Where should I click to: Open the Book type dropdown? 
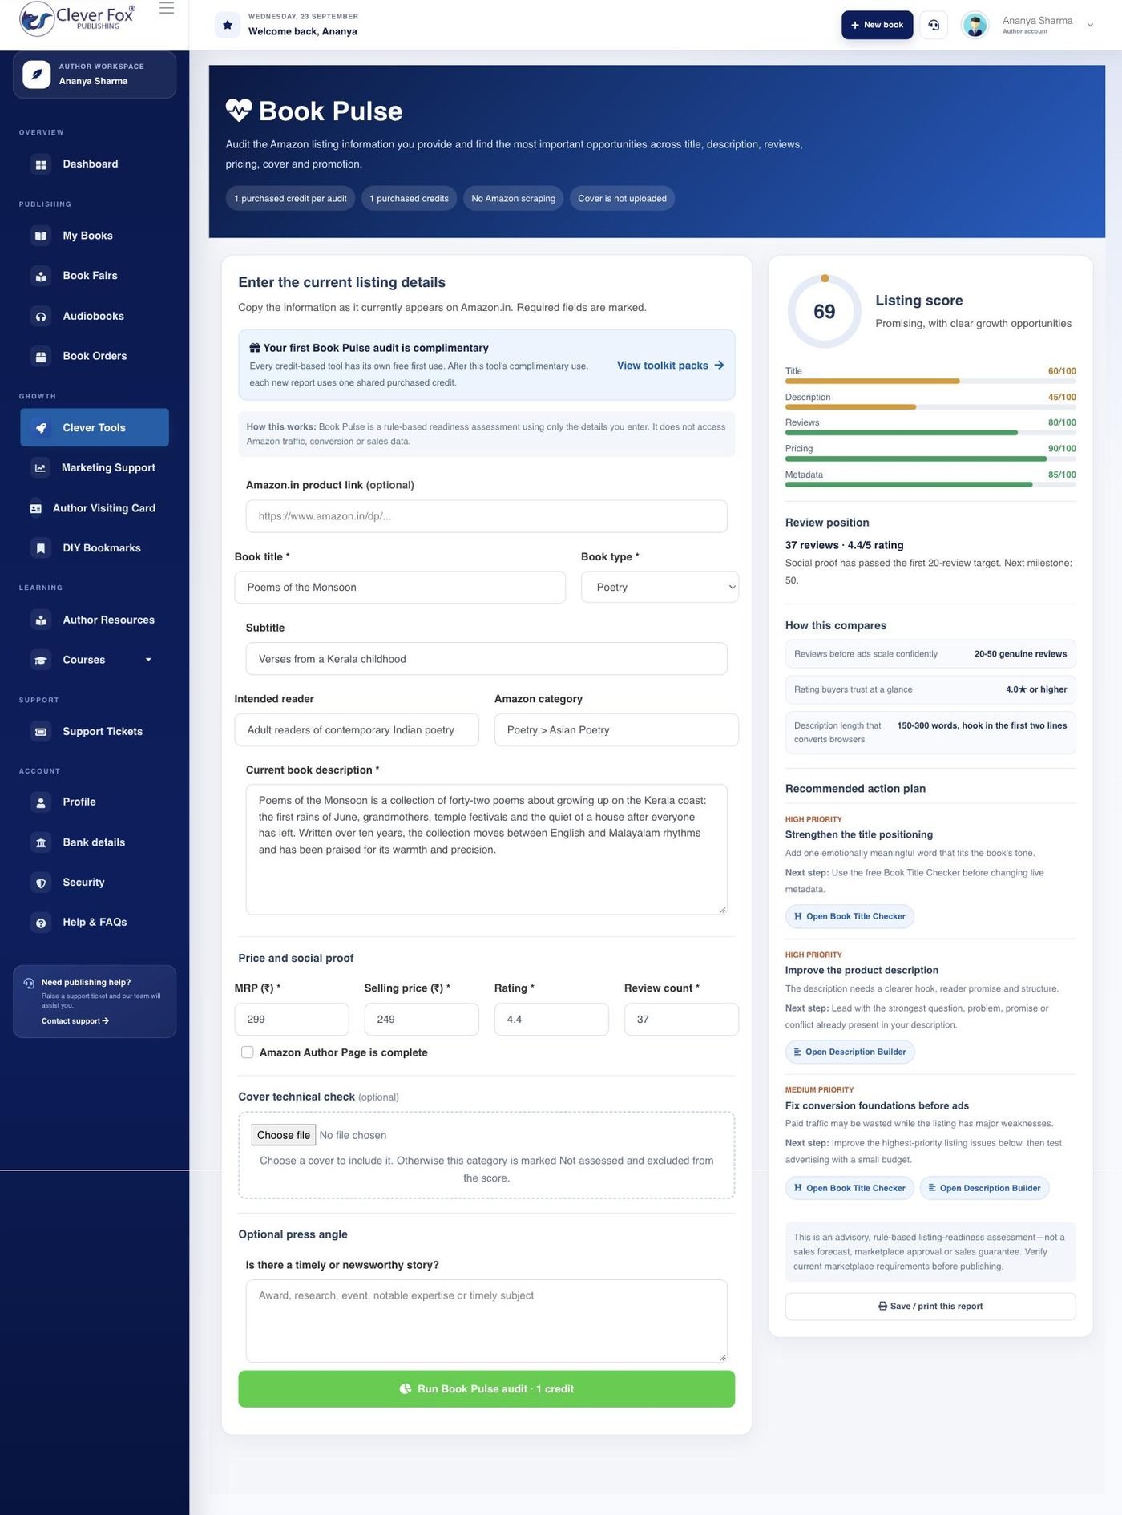pos(660,588)
